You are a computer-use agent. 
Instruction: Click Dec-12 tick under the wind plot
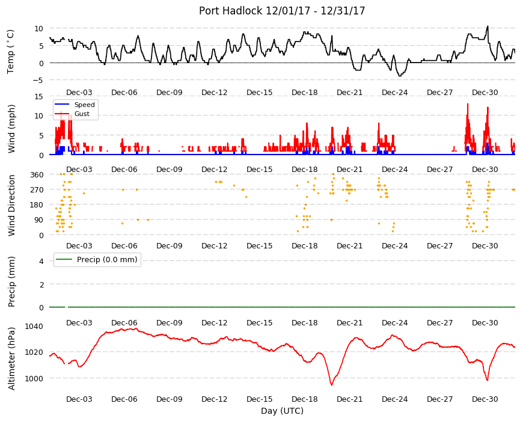[215, 169]
